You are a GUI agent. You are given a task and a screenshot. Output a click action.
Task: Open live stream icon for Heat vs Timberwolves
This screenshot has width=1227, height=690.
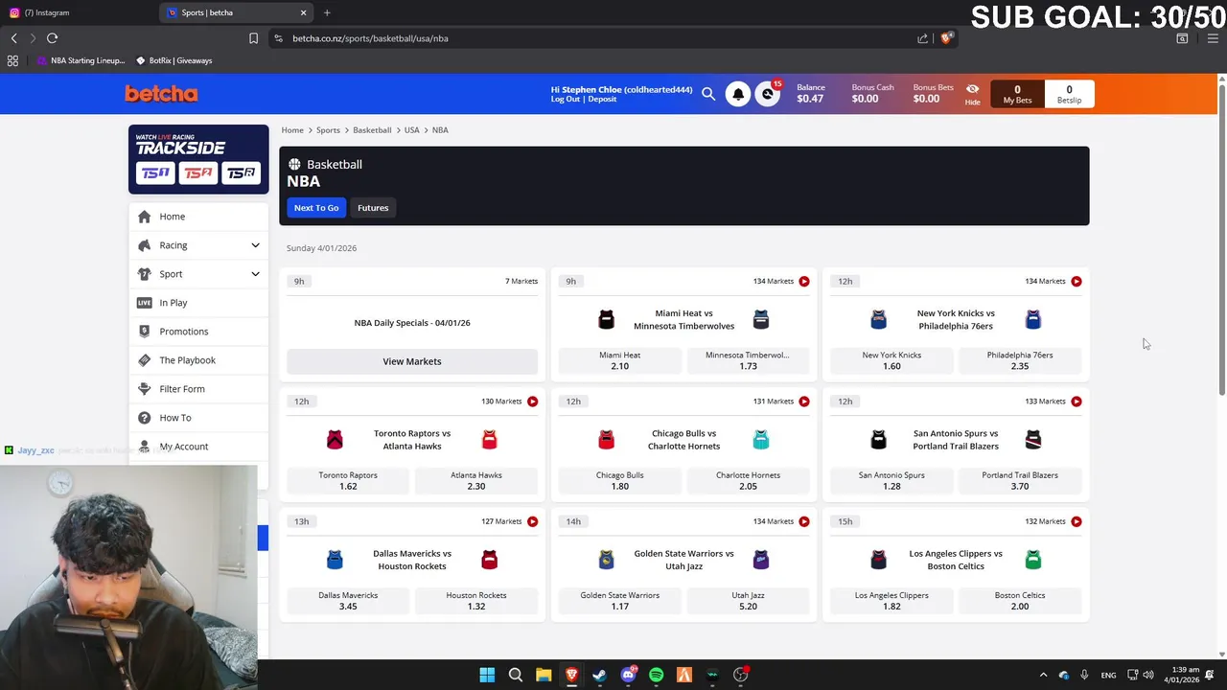tap(804, 282)
